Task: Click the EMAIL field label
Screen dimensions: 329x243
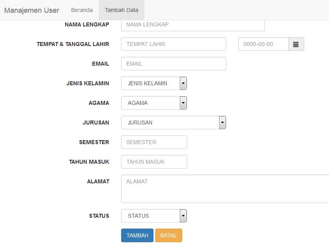Action: pos(100,64)
